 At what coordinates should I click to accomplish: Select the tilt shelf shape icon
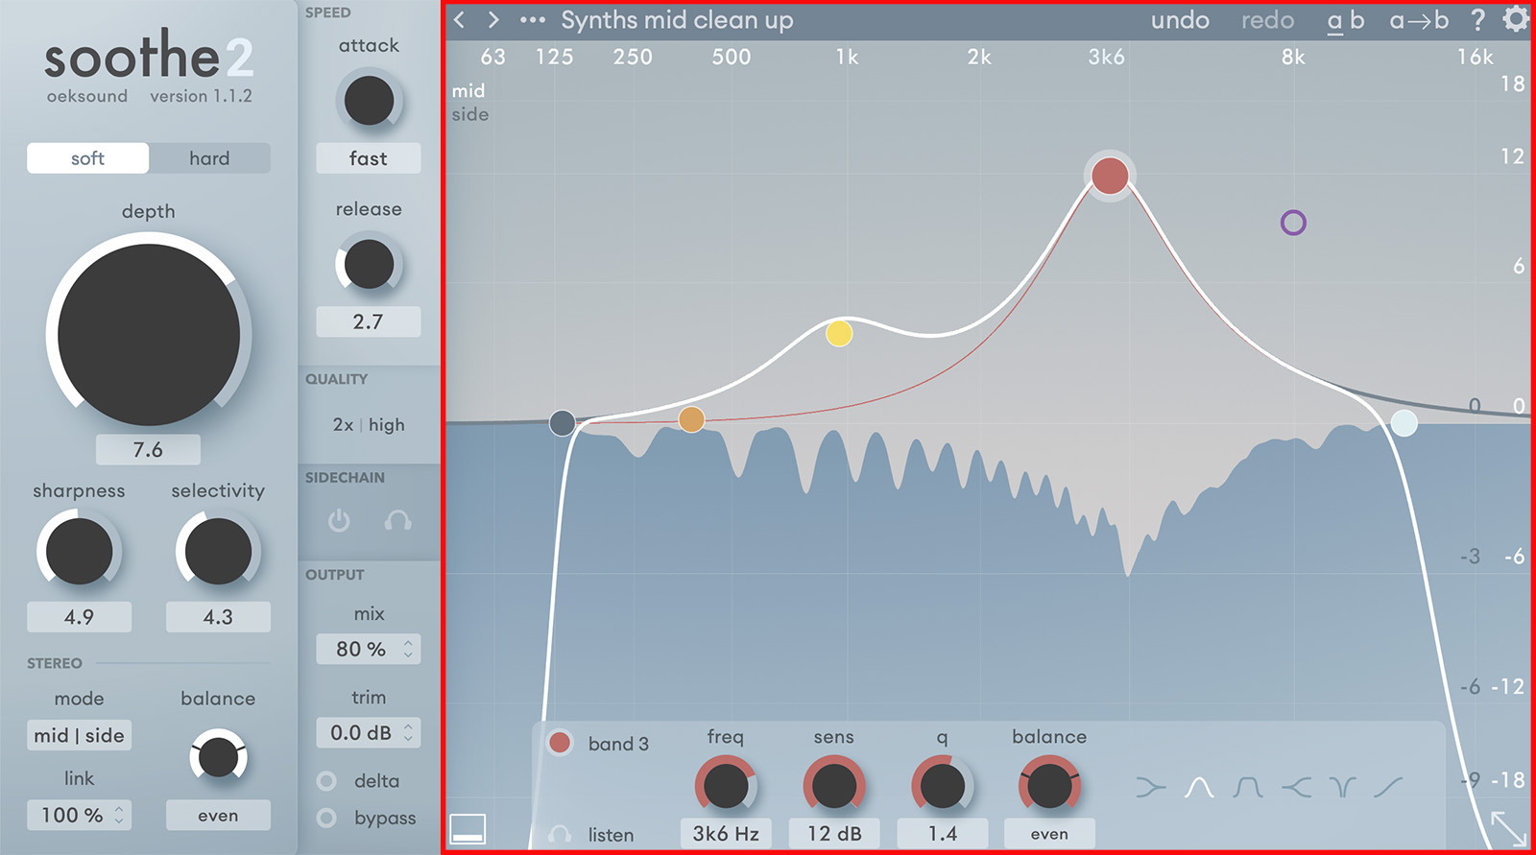click(1388, 788)
